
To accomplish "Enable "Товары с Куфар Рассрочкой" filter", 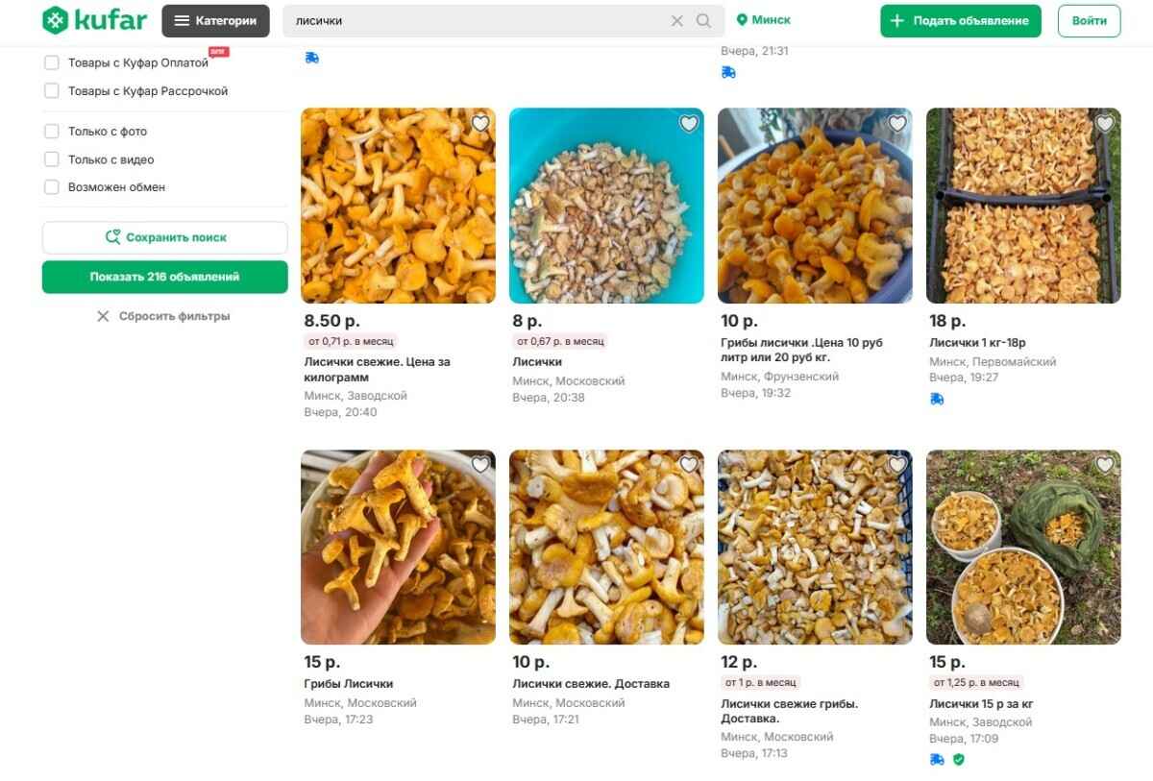I will pyautogui.click(x=51, y=90).
